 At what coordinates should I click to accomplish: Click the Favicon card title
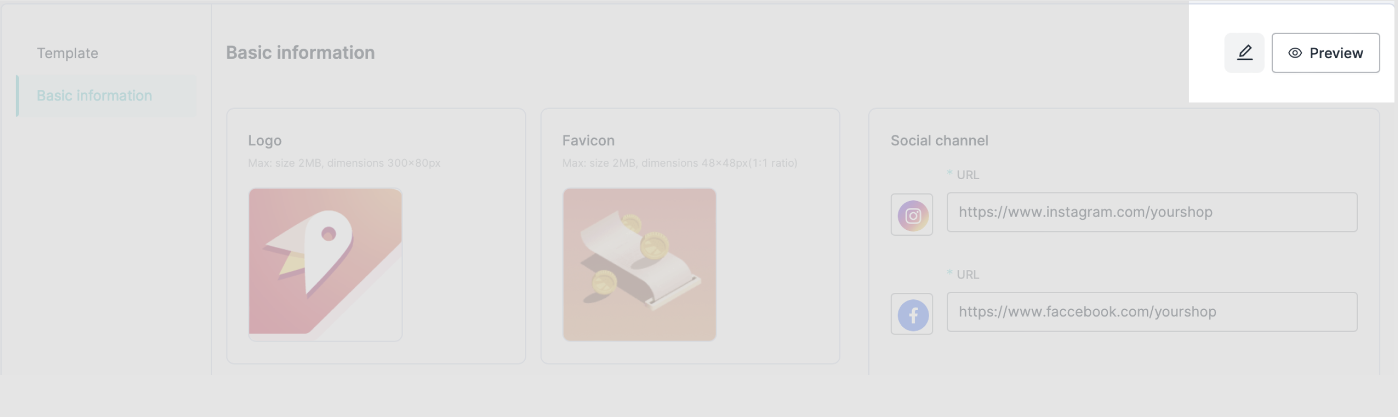[x=588, y=141]
